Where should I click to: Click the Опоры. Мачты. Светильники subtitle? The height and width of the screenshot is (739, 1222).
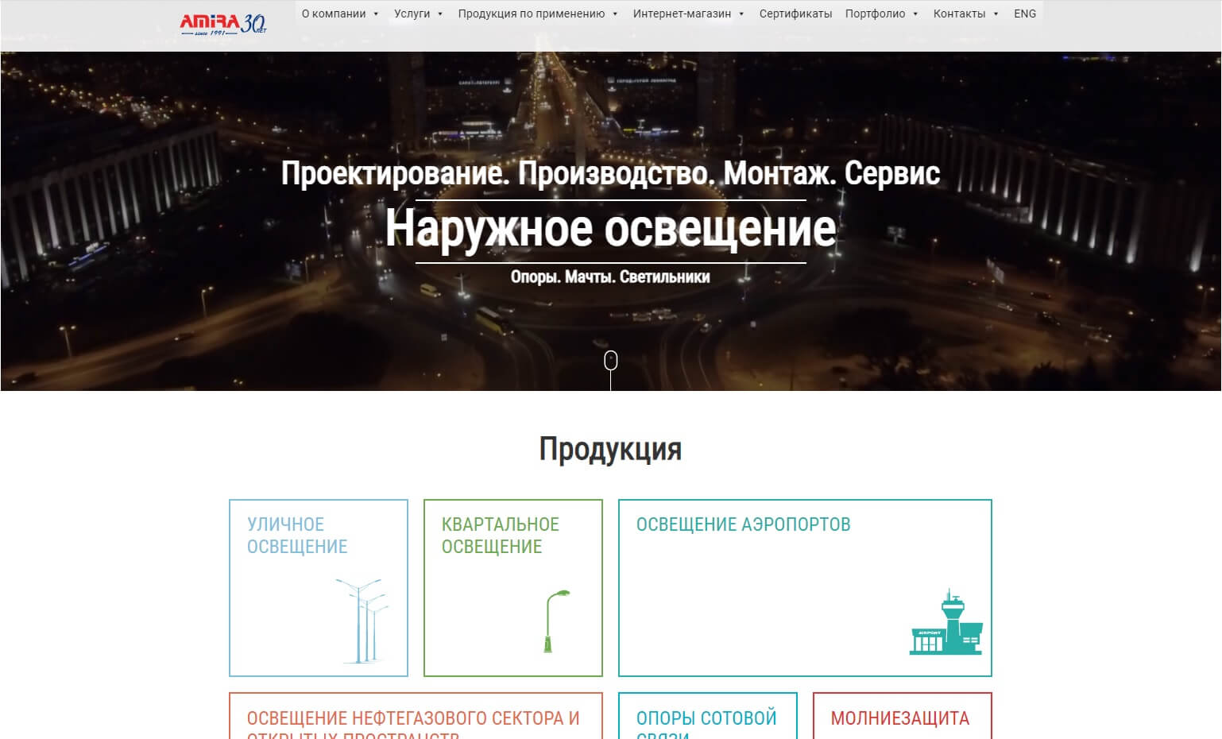tap(611, 277)
